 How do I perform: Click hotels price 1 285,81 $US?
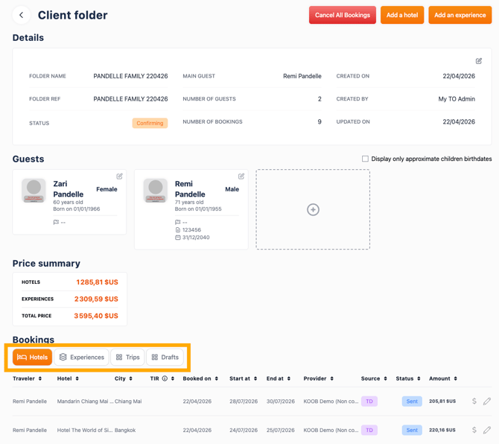pos(97,282)
